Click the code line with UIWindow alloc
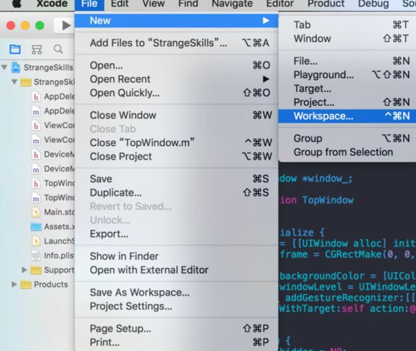This screenshot has height=351, width=416. 348,243
